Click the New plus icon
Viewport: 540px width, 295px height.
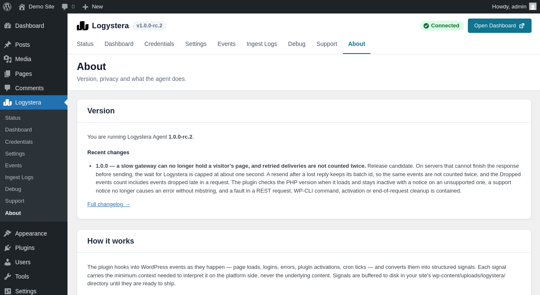(x=85, y=7)
